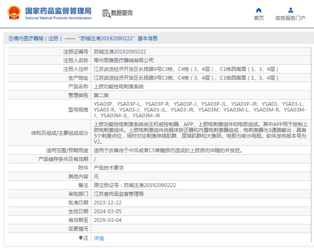The width and height of the screenshot is (314, 248).
Task: Click the empty 变更情况 value cell
Action: [201, 229]
